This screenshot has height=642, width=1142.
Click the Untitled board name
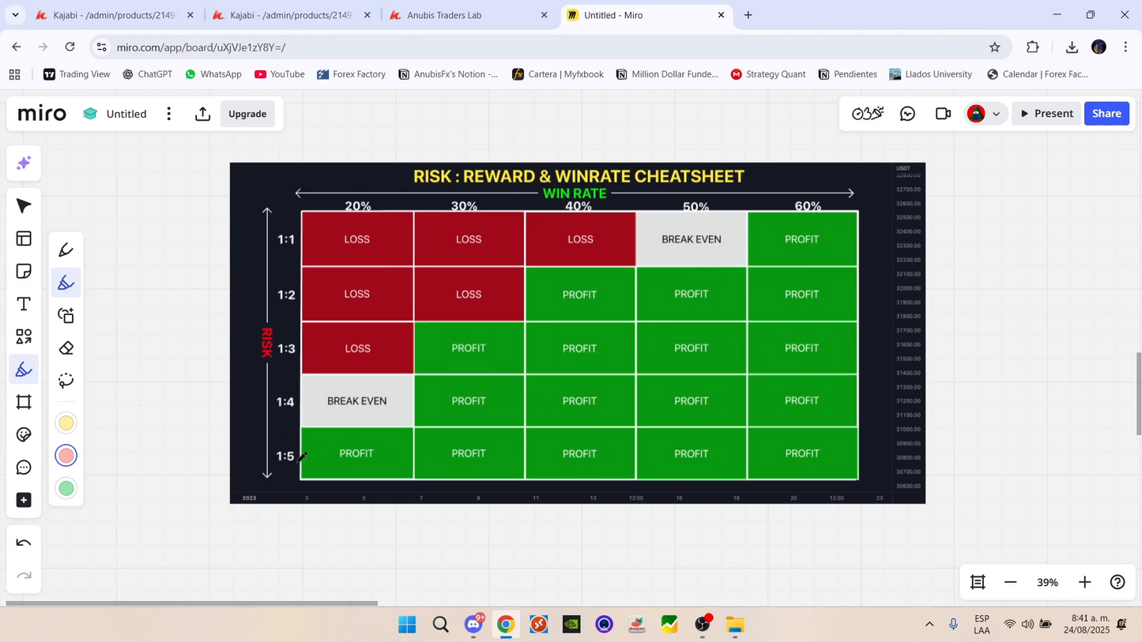(126, 114)
